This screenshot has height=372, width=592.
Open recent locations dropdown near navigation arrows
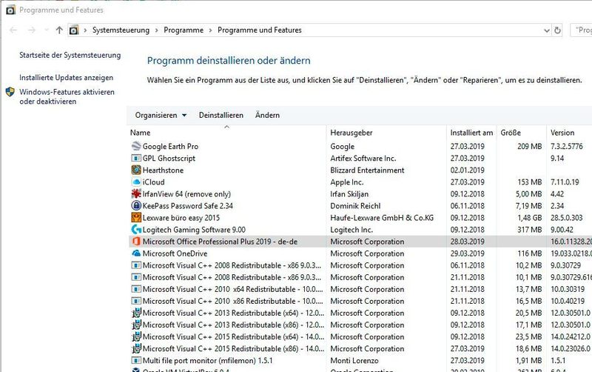(47, 30)
